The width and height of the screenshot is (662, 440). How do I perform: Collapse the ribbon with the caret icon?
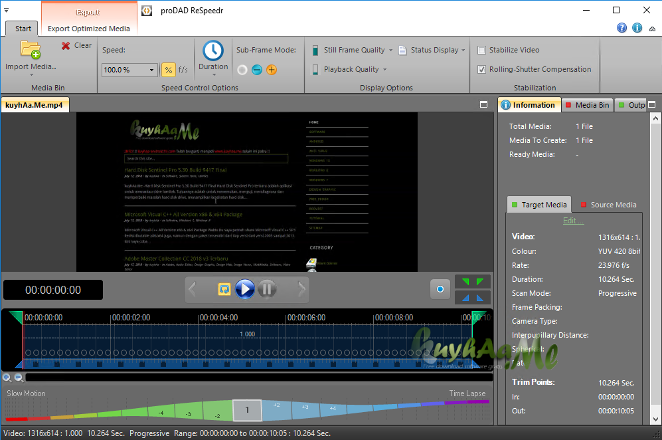coord(652,29)
